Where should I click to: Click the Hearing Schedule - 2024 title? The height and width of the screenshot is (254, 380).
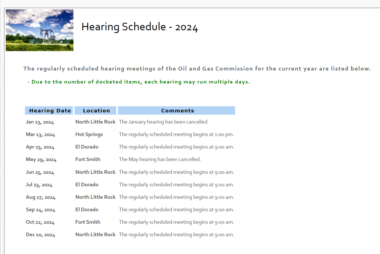[140, 27]
